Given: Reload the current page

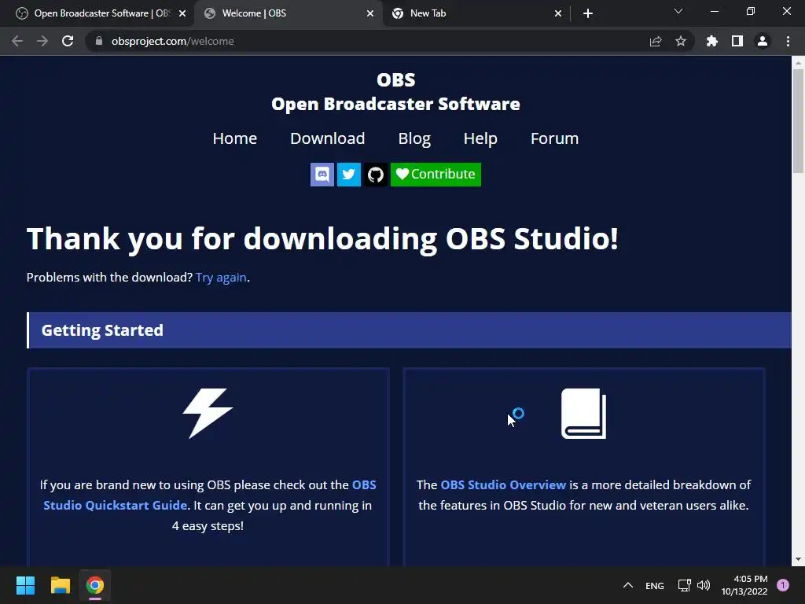Looking at the screenshot, I should [68, 41].
